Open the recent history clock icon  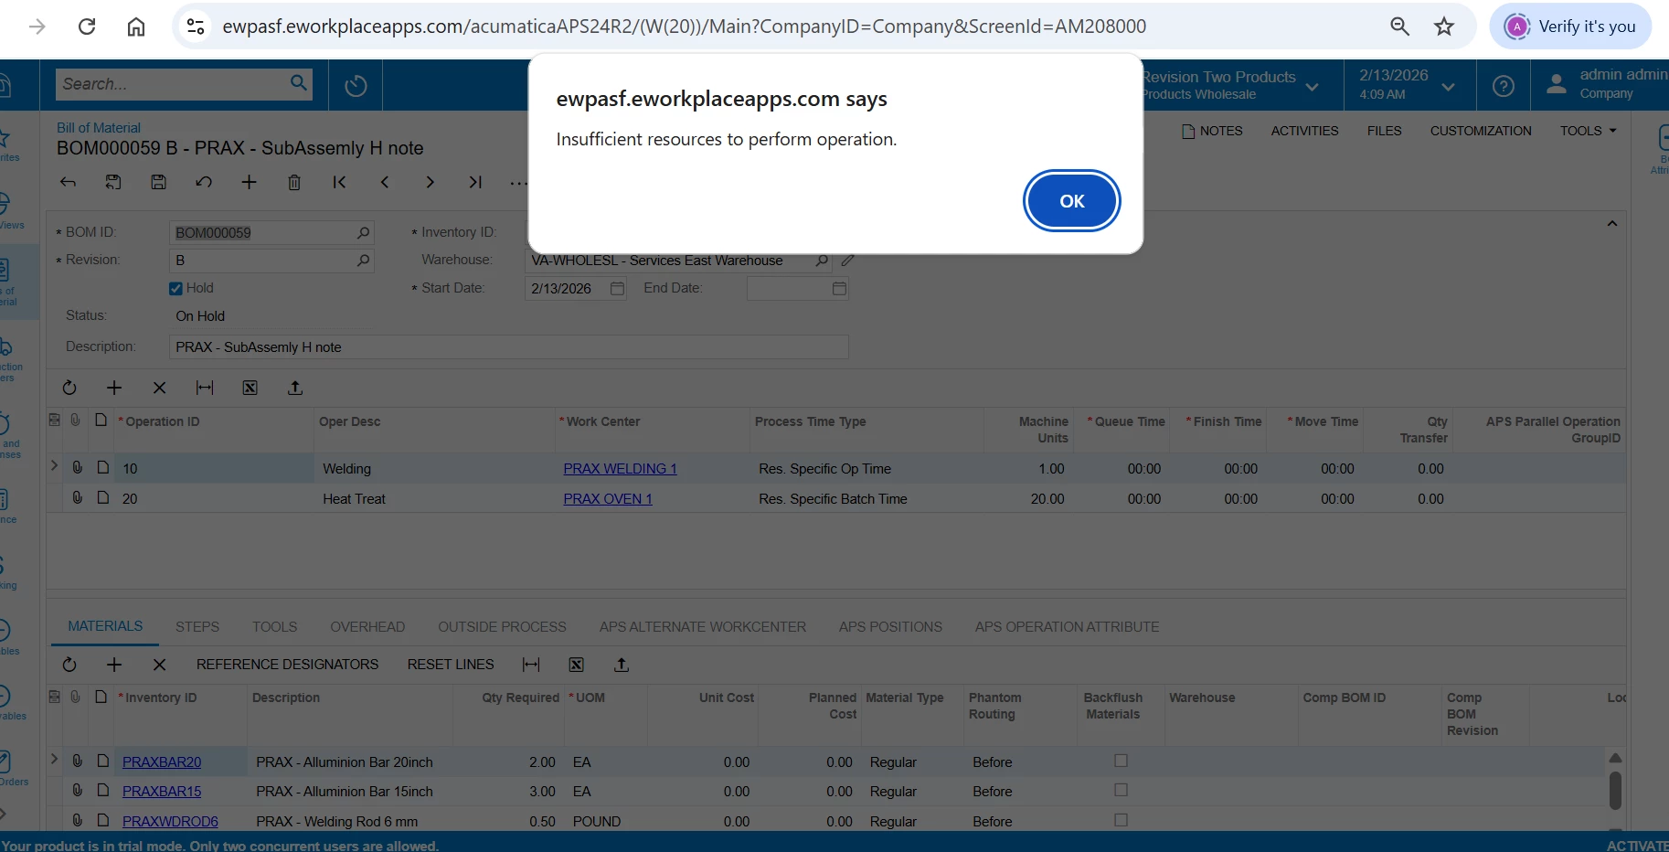coord(356,86)
